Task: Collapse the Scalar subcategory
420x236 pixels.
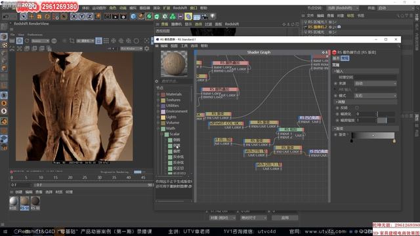Action: [x=162, y=134]
